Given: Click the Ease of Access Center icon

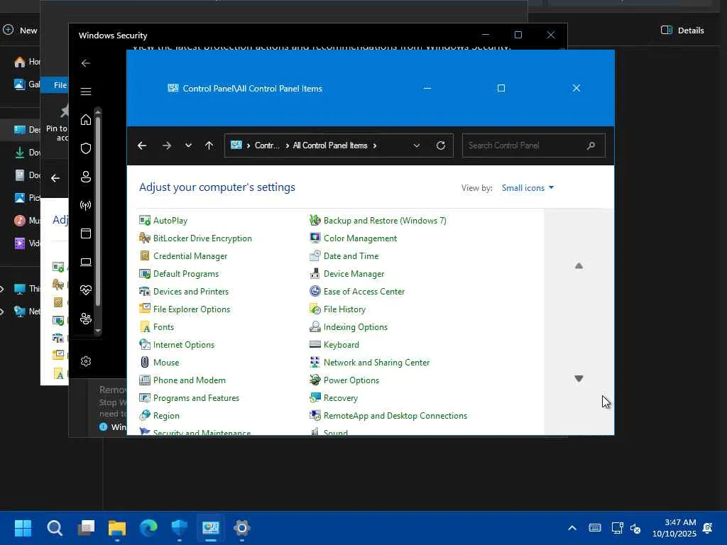Looking at the screenshot, I should pos(315,292).
